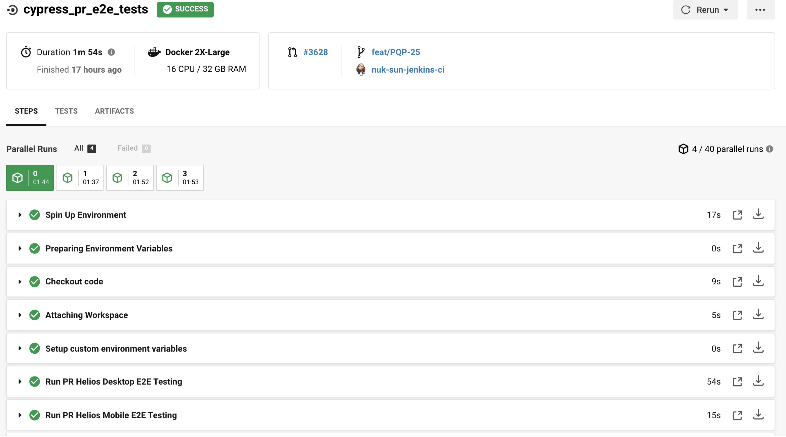
Task: Download Spin Up Environment step log
Action: point(758,214)
